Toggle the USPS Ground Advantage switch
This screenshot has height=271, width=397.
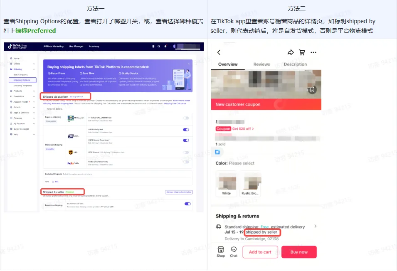pyautogui.click(x=186, y=140)
